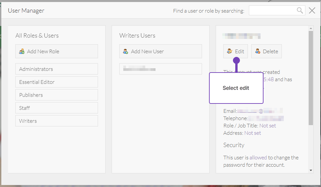Click the scrollbar up arrow in details panel

coord(311,28)
